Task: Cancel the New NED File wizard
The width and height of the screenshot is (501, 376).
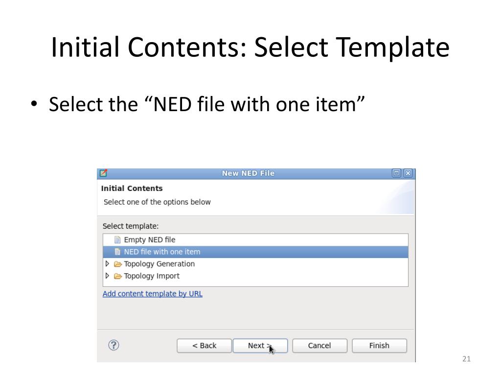Action: [x=319, y=346]
